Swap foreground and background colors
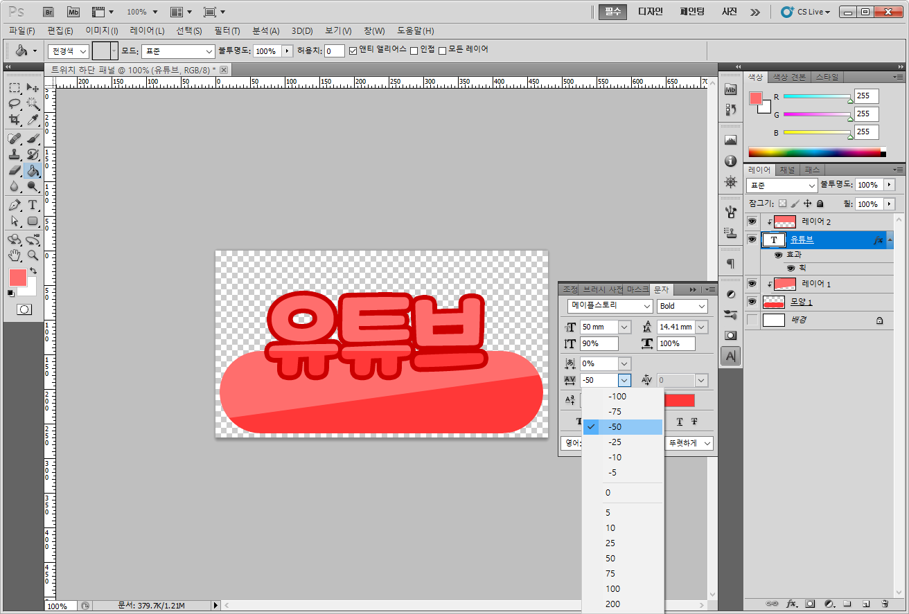The height and width of the screenshot is (614, 909). click(33, 271)
